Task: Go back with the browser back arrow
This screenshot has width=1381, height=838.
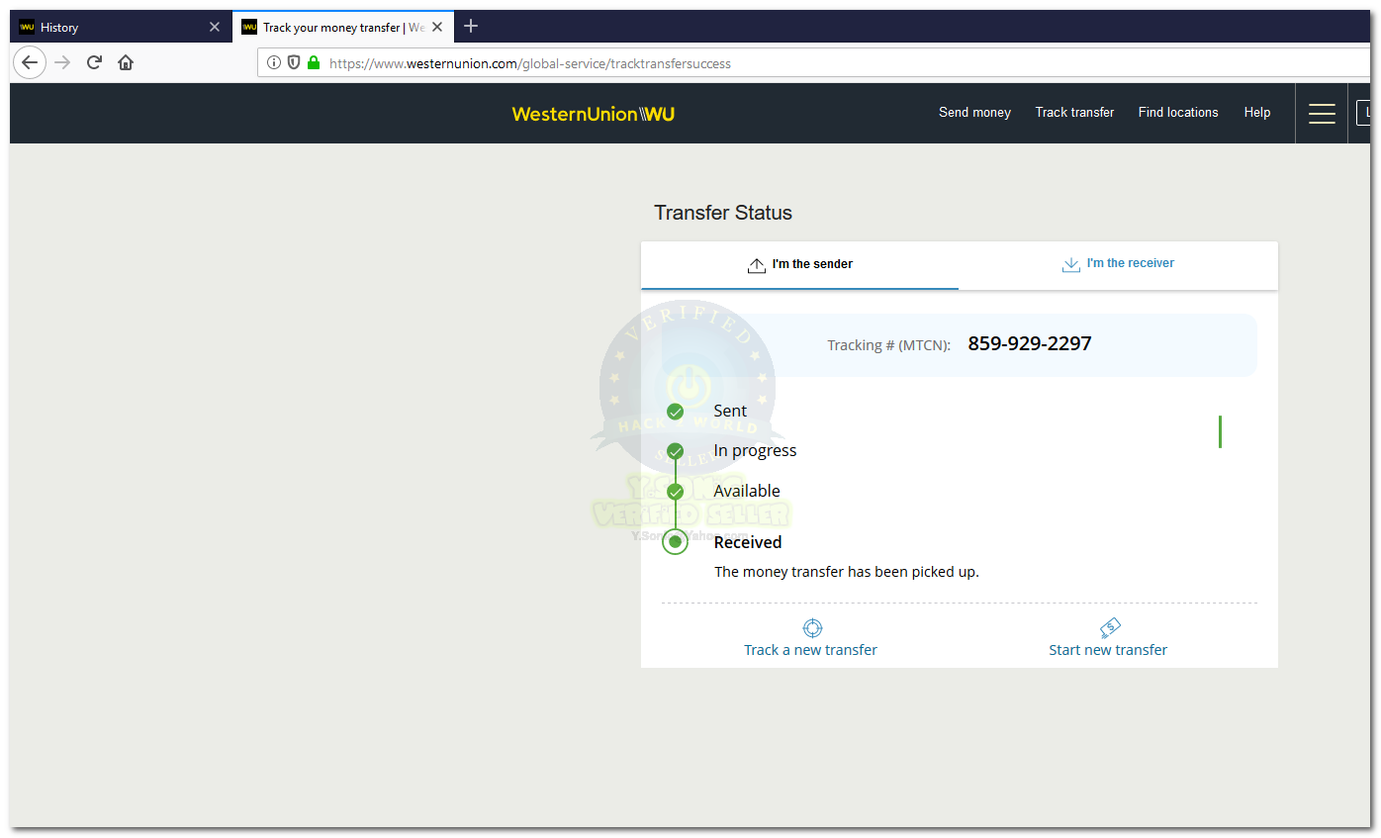Action: click(30, 62)
